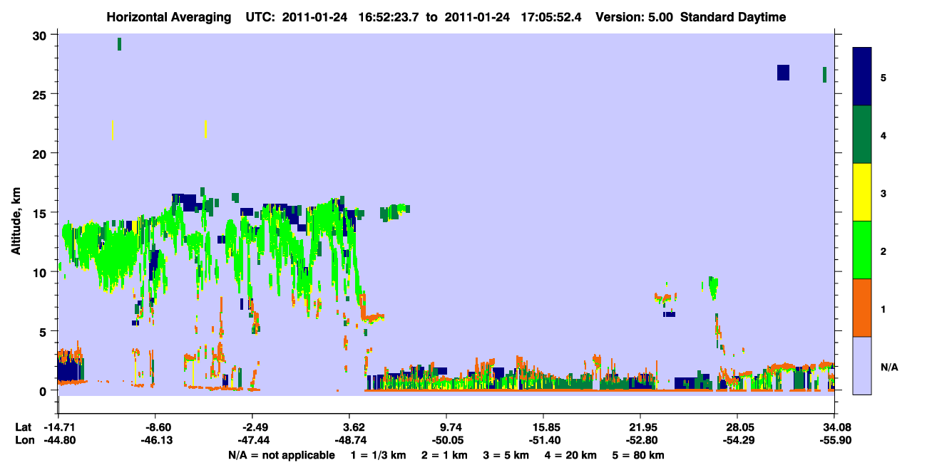This screenshot has width=927, height=475.
Task: Click longitude value -52.80
Action: coord(640,441)
